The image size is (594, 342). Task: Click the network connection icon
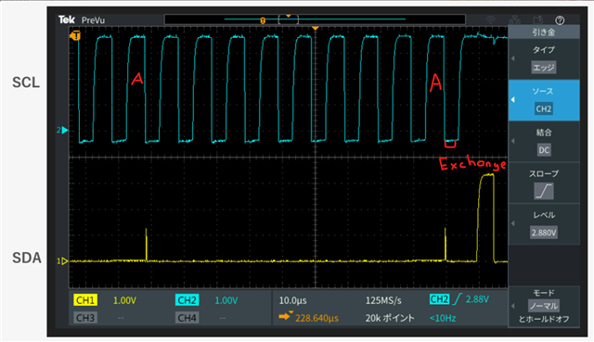pyautogui.click(x=514, y=20)
